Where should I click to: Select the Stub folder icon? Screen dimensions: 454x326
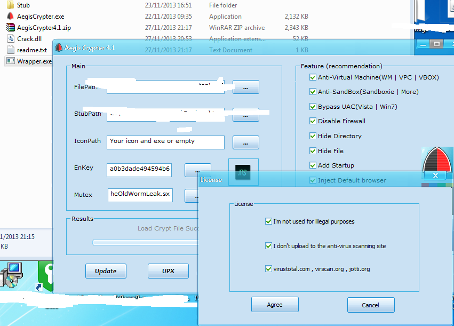[11, 5]
